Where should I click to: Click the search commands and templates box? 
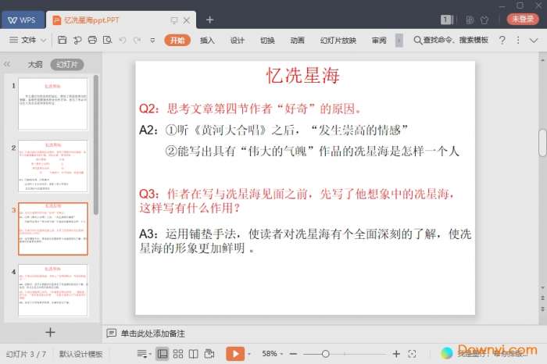[451, 40]
